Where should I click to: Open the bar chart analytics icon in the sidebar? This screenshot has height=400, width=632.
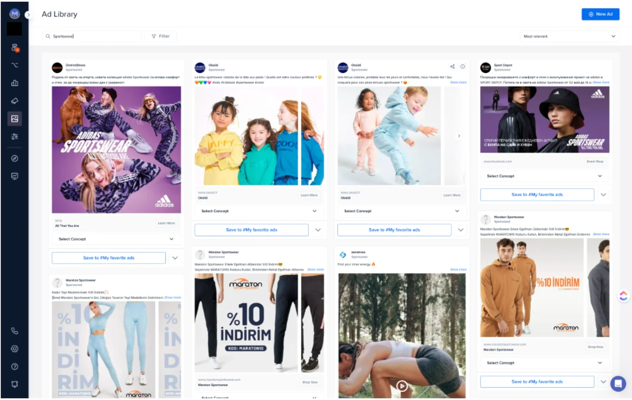tap(14, 83)
